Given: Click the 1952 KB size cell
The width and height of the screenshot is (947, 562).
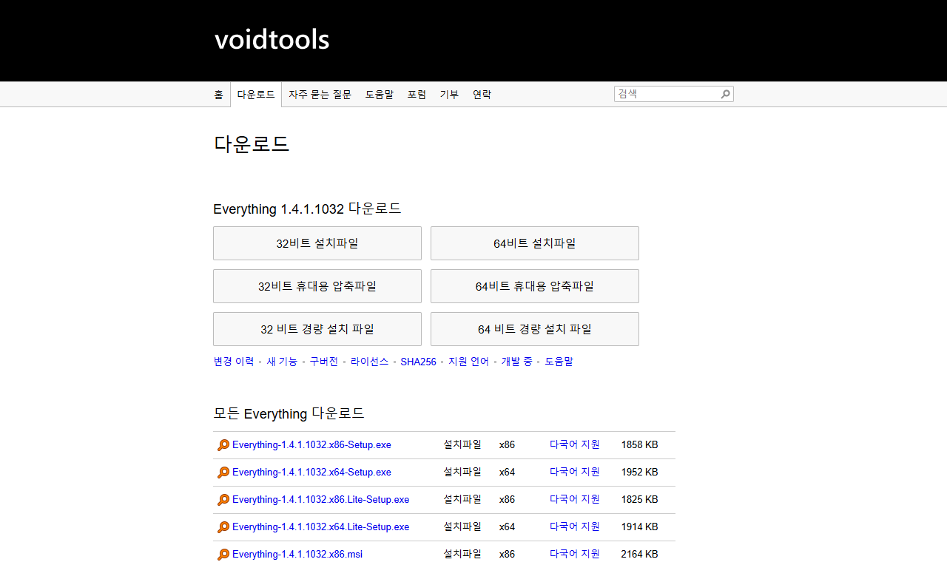Looking at the screenshot, I should (640, 473).
